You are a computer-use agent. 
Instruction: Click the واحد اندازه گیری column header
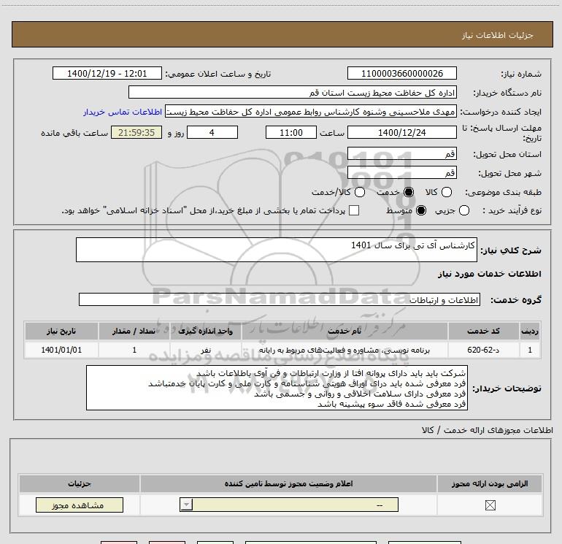pos(205,331)
